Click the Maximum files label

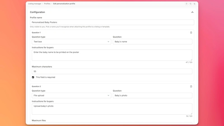pyautogui.click(x=39, y=120)
